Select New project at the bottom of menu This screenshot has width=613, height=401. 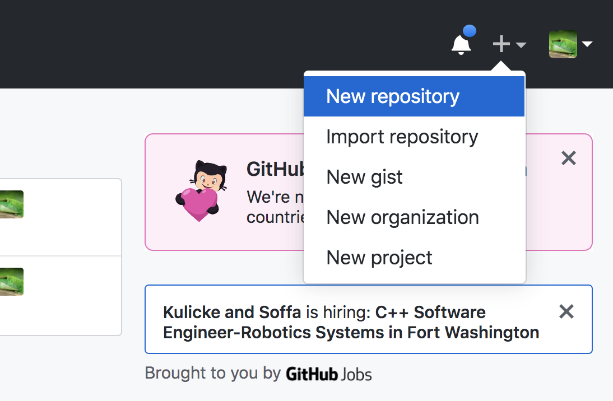point(379,257)
